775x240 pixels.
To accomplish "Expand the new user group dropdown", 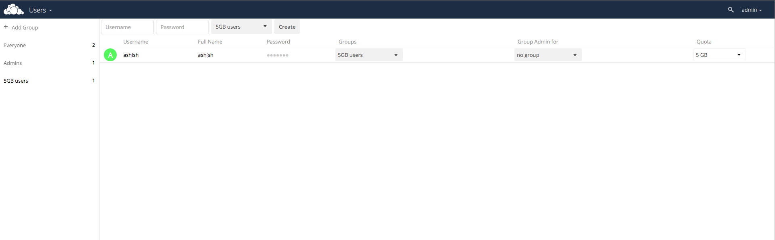I will click(241, 27).
